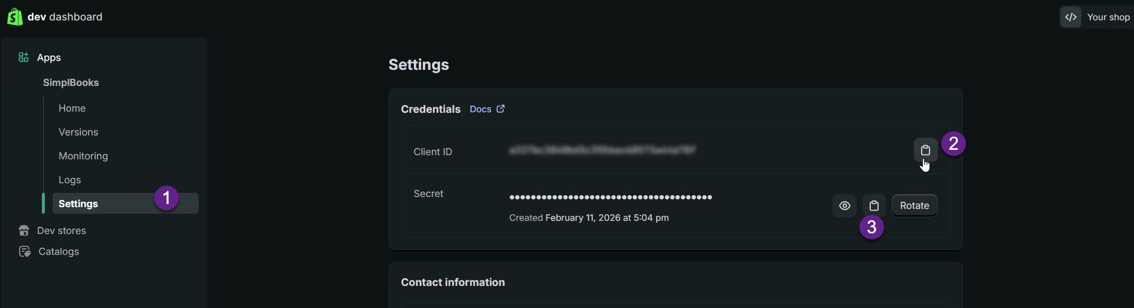Copy the Client ID to clipboard
The width and height of the screenshot is (1134, 308).
(x=925, y=150)
